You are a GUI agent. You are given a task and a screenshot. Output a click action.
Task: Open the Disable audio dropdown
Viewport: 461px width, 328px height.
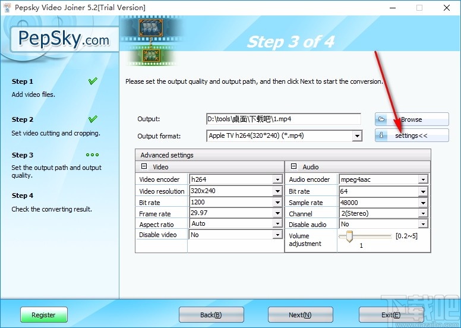pos(423,225)
